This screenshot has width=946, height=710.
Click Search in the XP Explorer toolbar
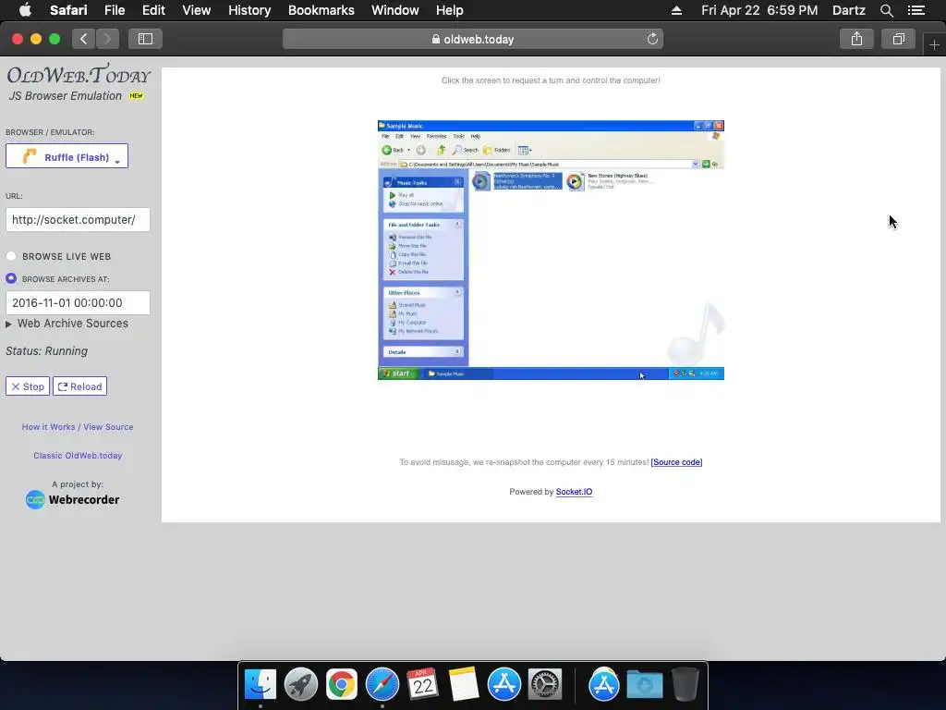click(x=466, y=150)
